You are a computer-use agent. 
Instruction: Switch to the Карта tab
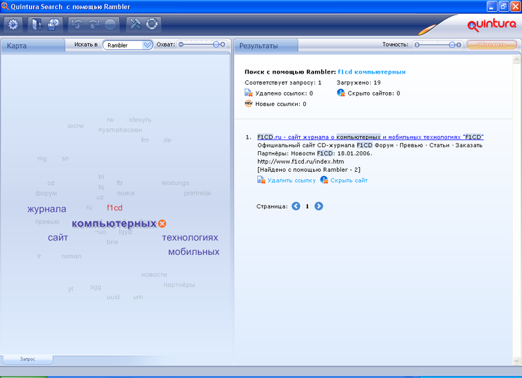(32, 45)
